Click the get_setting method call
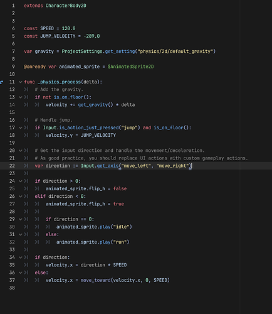This screenshot has height=314, width=272. 120,51
